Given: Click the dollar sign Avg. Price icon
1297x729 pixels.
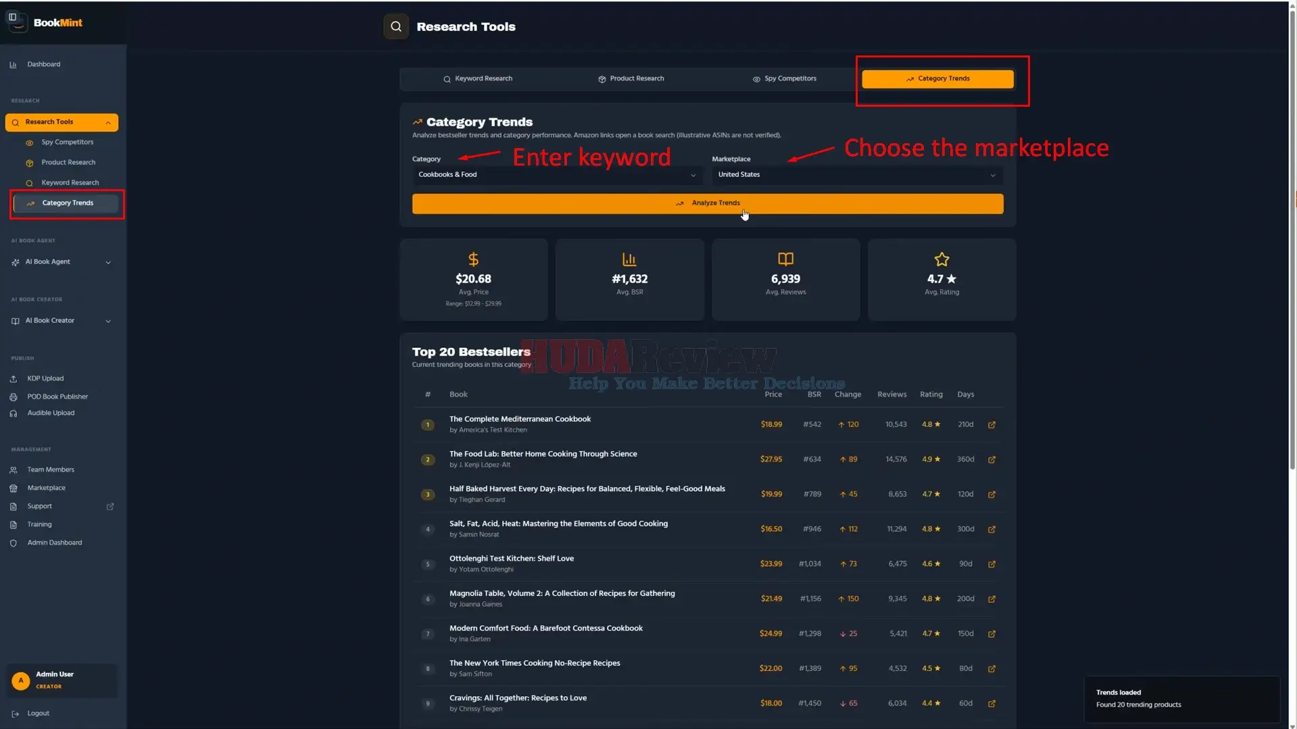Looking at the screenshot, I should [473, 259].
